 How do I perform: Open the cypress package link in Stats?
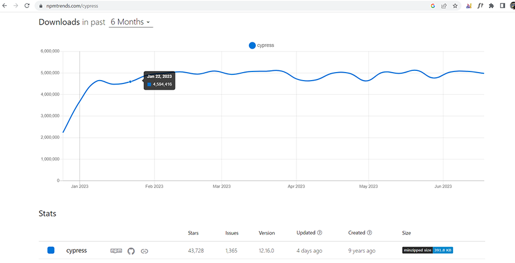[x=77, y=250]
